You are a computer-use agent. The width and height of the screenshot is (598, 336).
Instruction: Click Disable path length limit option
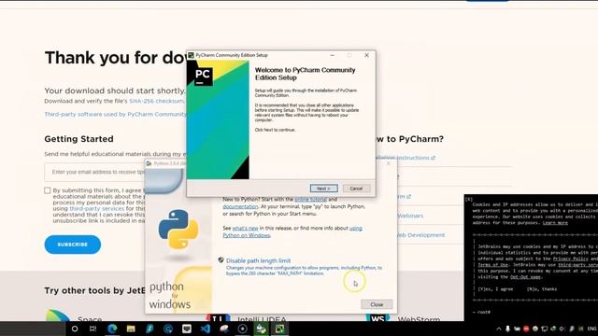click(x=258, y=260)
